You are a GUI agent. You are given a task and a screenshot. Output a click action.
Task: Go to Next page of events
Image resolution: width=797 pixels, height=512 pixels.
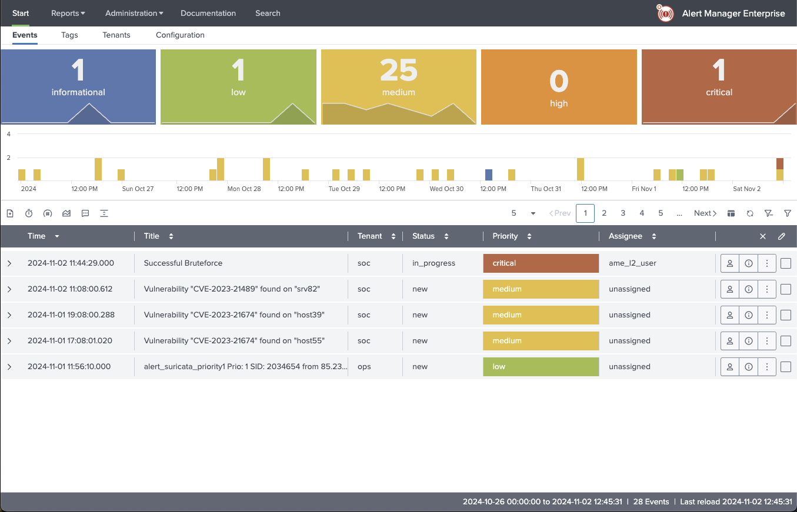tap(705, 213)
